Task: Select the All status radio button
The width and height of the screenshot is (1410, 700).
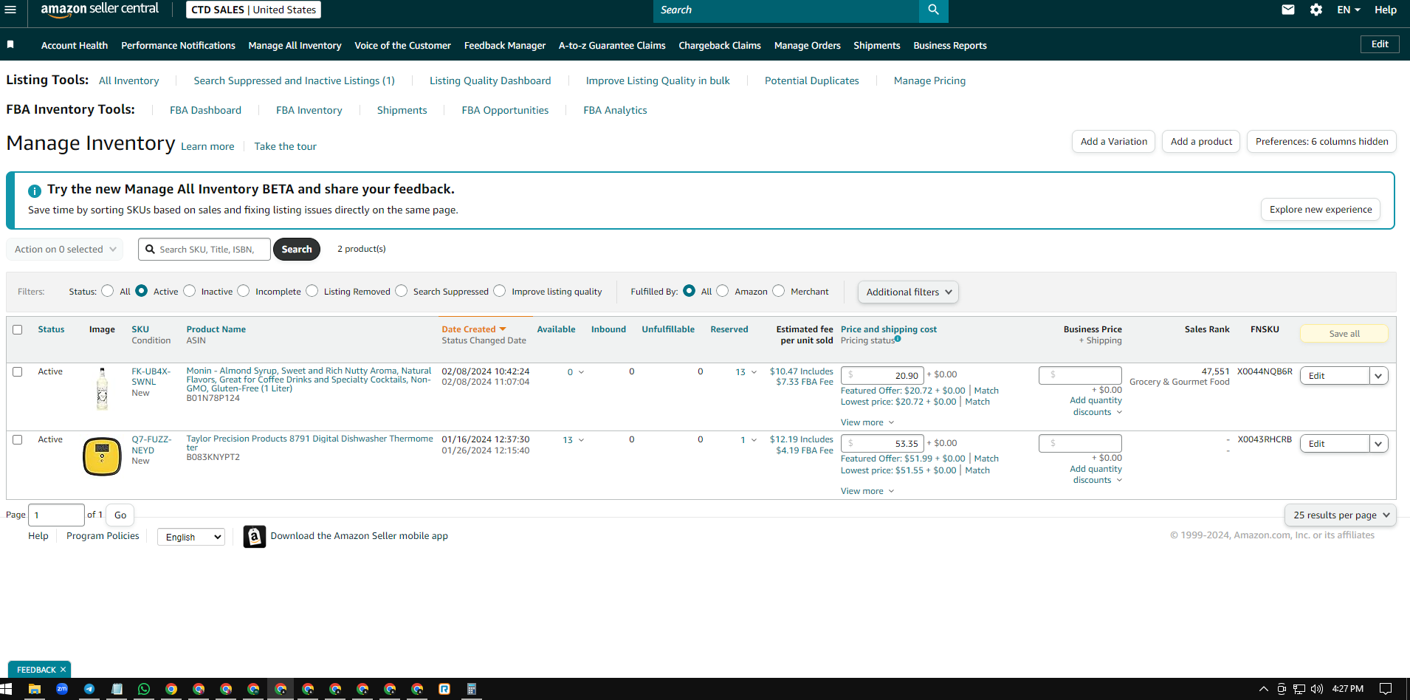Action: [x=108, y=291]
